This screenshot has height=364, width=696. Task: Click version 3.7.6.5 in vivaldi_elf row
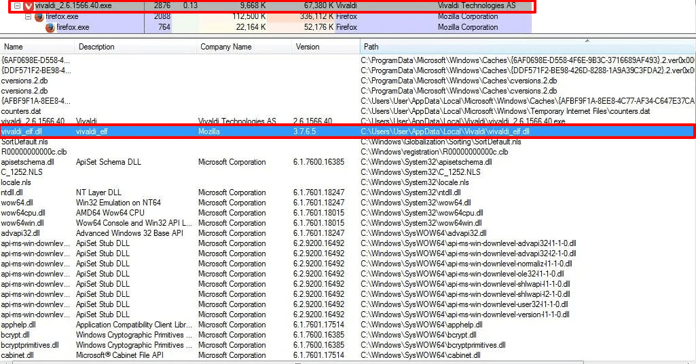click(304, 132)
